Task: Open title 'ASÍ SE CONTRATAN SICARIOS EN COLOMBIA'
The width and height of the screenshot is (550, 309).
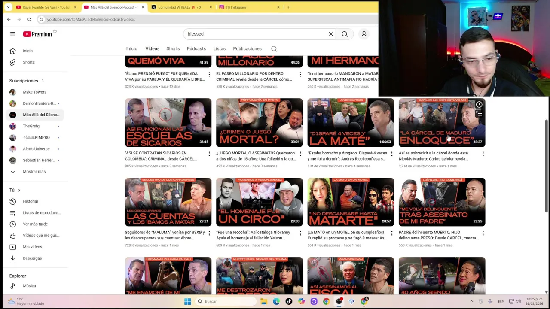Action: coord(161,156)
